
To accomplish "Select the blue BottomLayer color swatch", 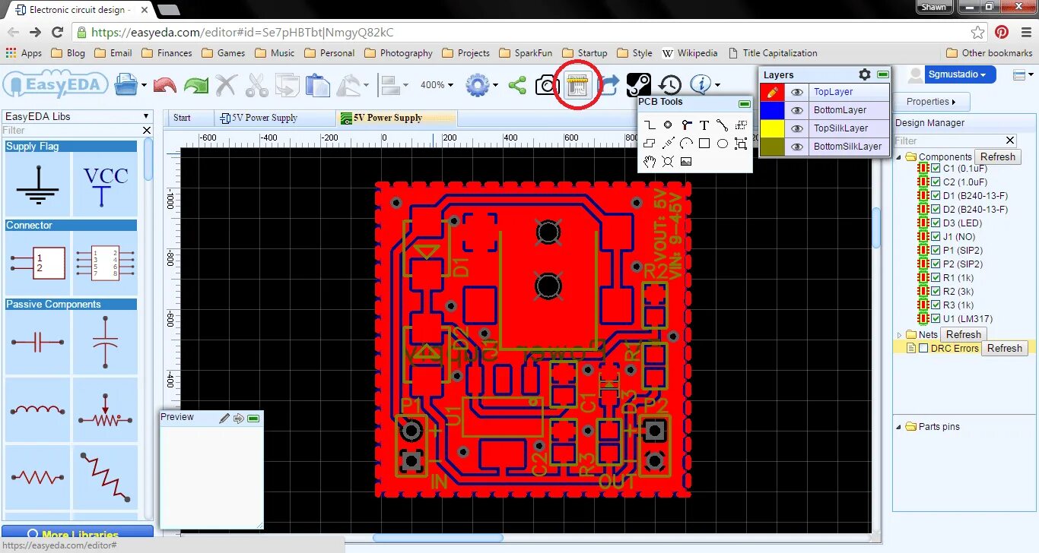I will (772, 110).
